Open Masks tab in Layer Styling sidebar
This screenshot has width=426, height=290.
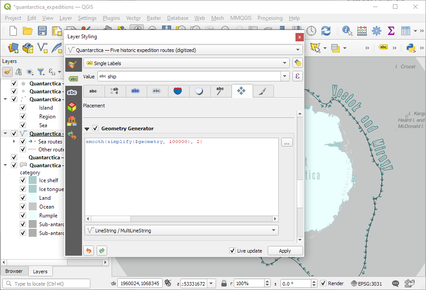72,92
